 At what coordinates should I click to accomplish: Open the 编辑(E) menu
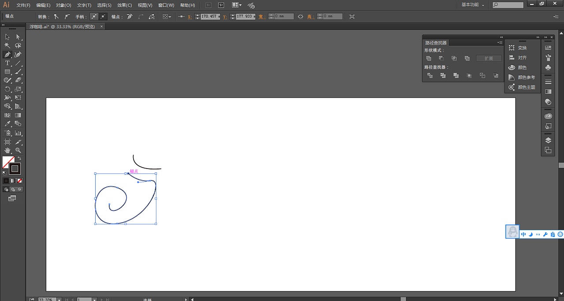[x=43, y=5]
